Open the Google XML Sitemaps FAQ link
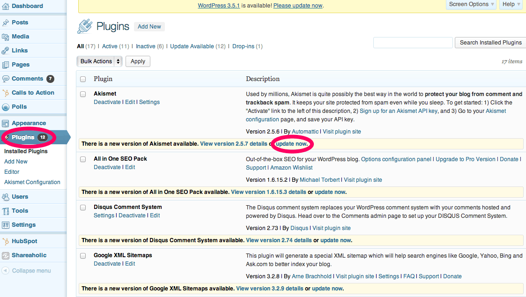Screen dimensions: 526x297 click(409, 276)
